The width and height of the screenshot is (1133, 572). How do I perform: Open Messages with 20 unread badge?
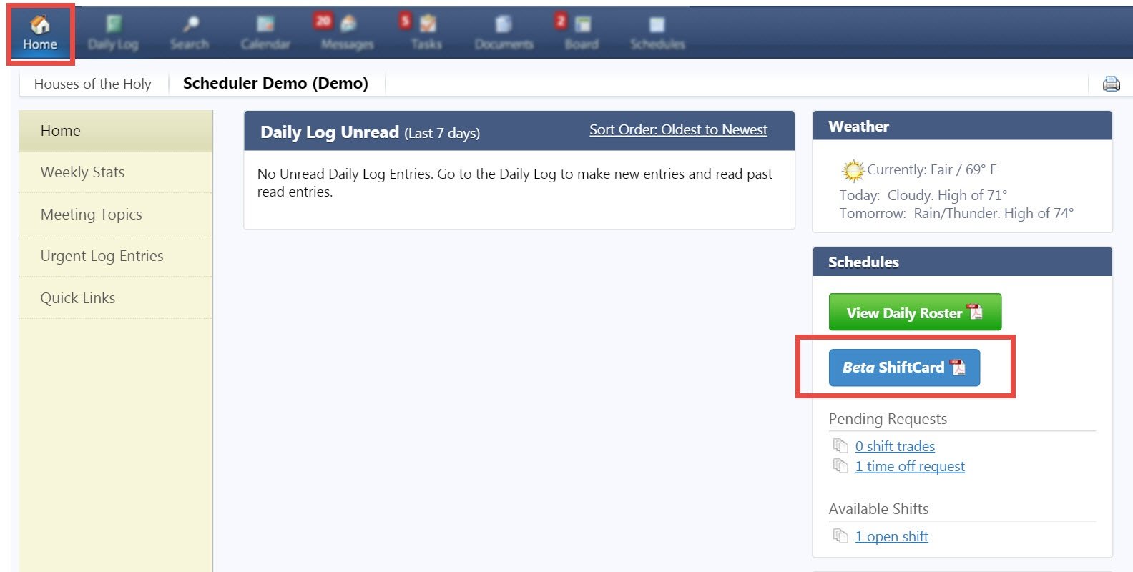coord(347,34)
